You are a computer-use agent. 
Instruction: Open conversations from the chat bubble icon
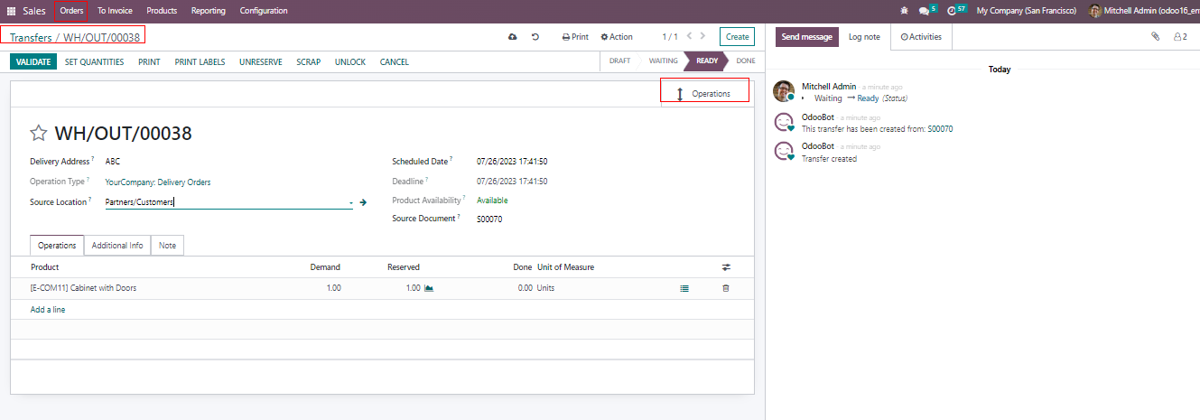pos(924,11)
